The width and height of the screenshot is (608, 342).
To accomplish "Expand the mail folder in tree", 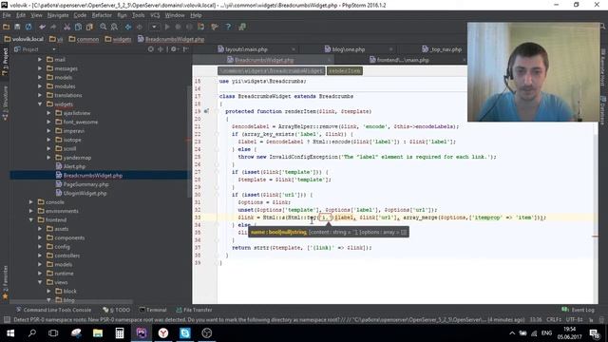I will (40, 59).
